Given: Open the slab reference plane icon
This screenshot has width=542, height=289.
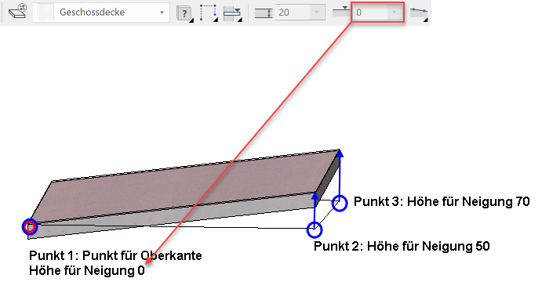Looking at the screenshot, I should click(232, 13).
